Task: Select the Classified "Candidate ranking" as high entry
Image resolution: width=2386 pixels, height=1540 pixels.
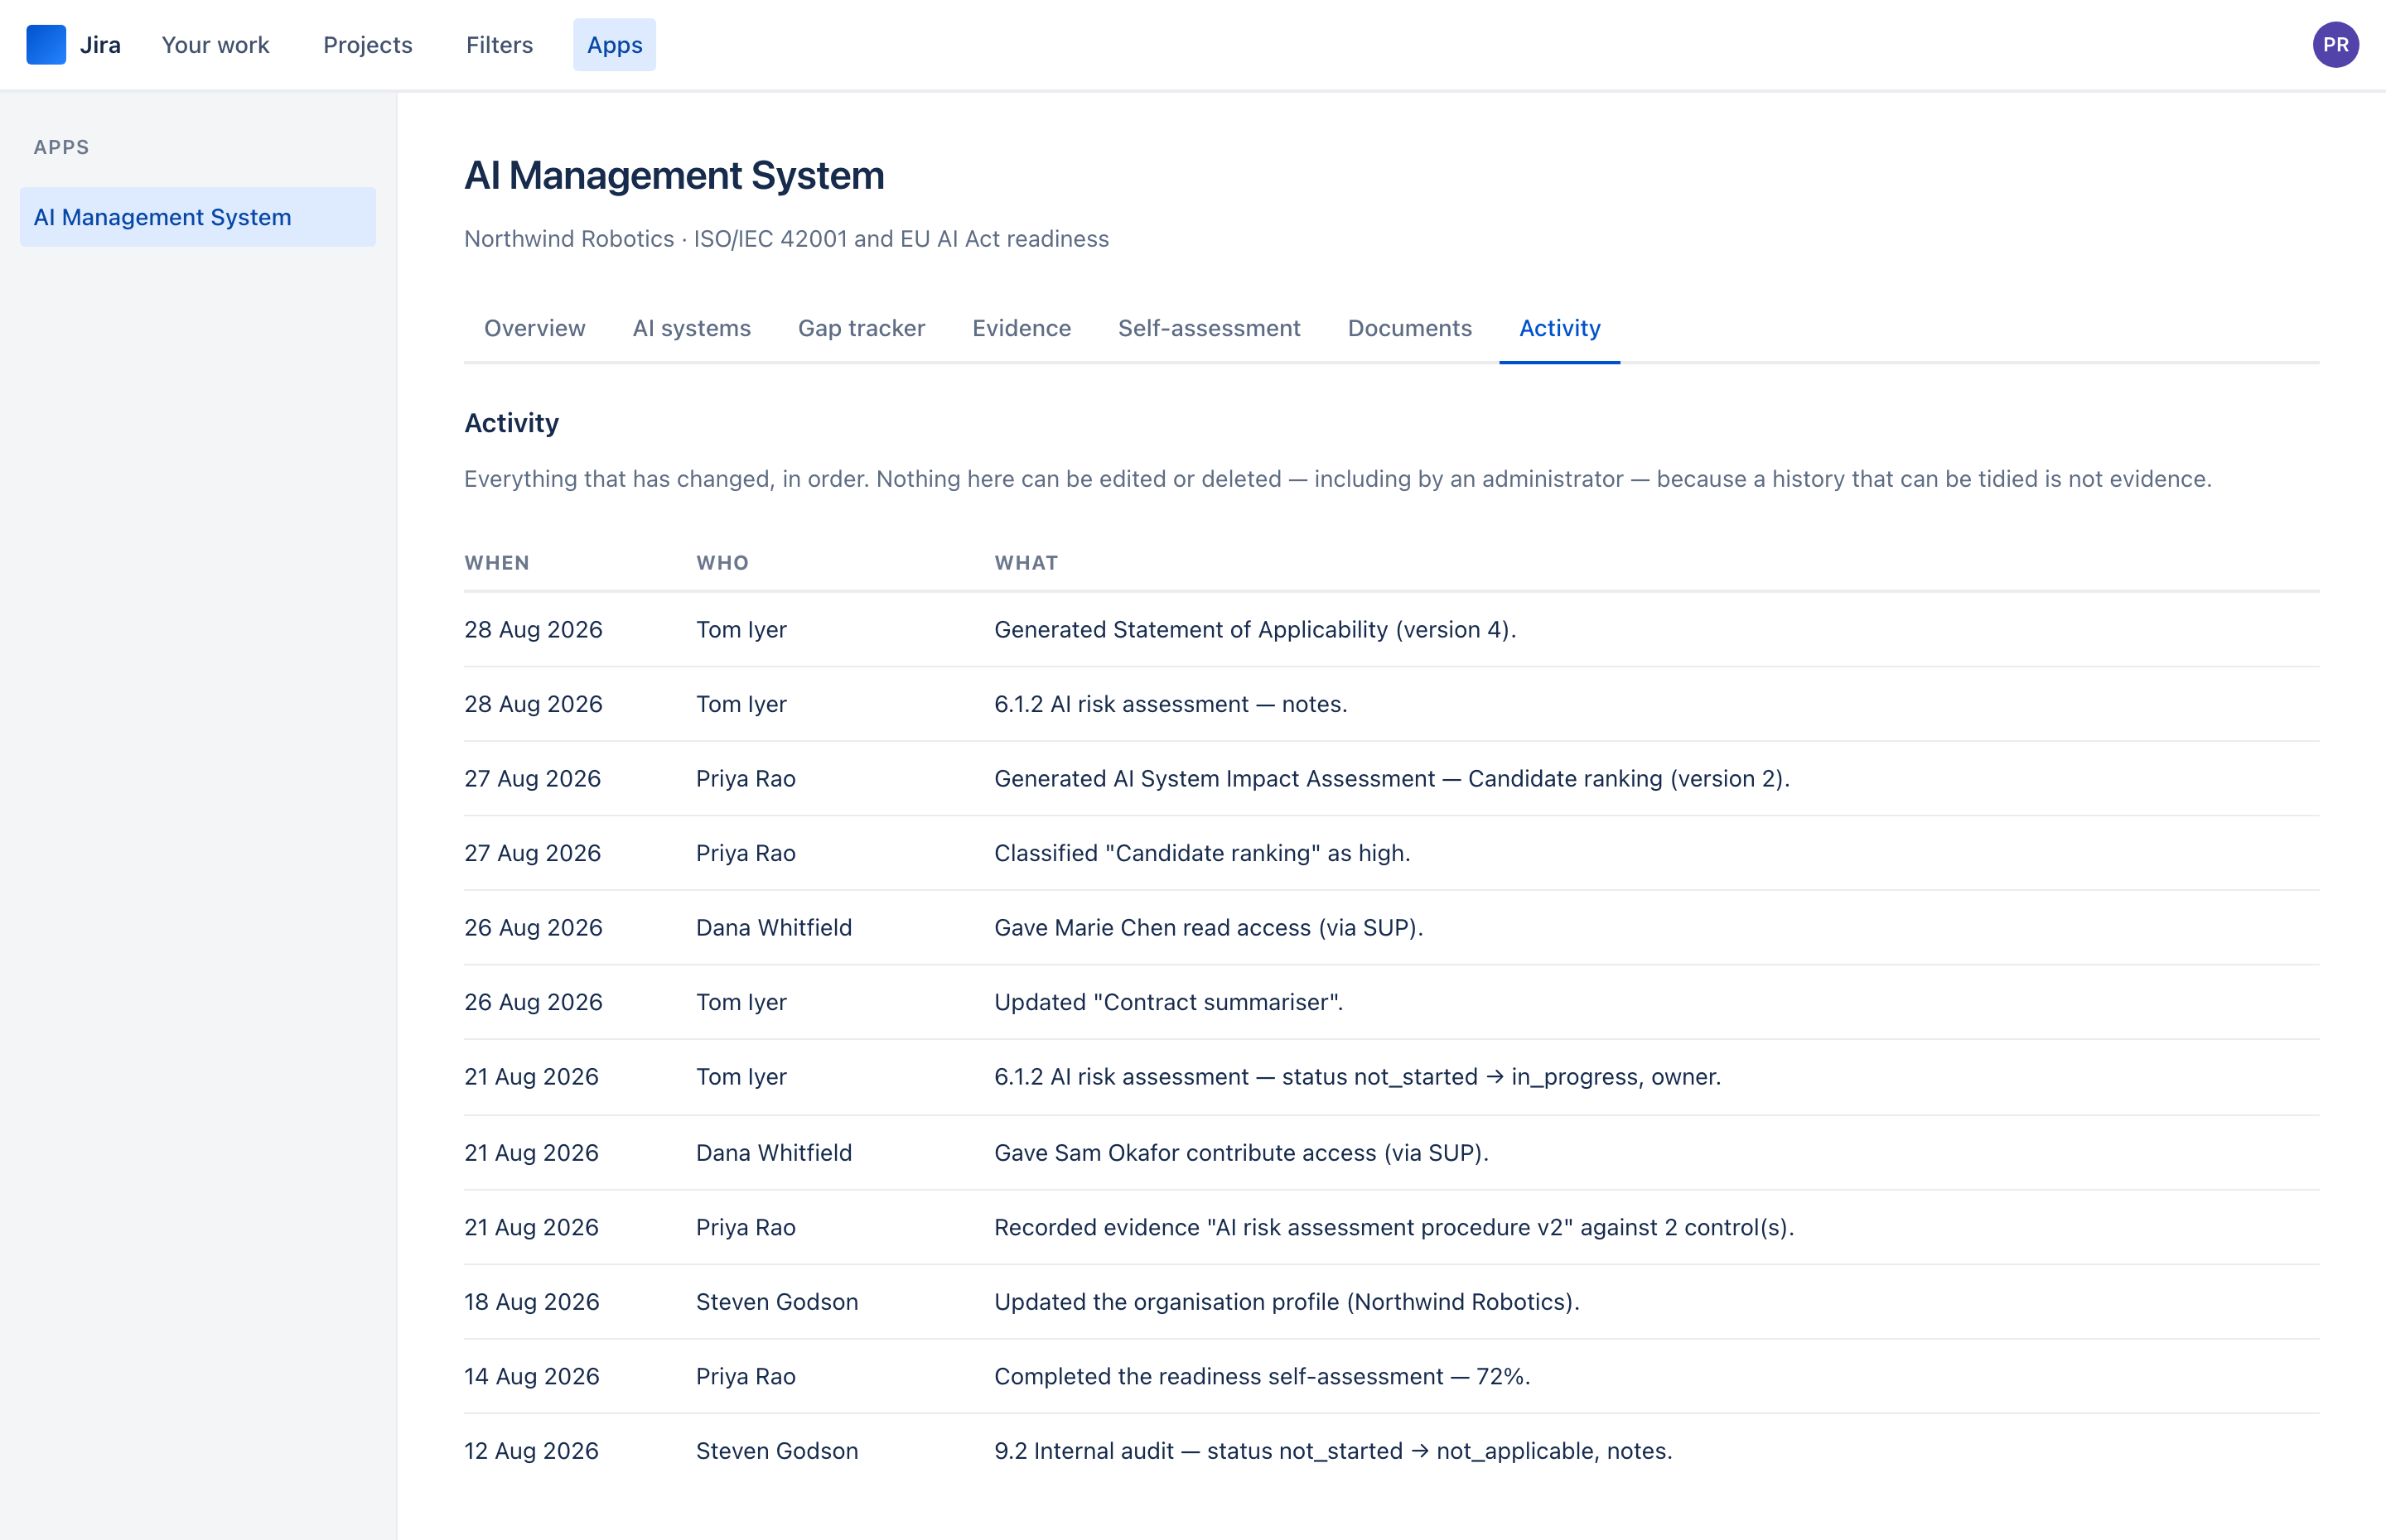Action: pos(1392,853)
